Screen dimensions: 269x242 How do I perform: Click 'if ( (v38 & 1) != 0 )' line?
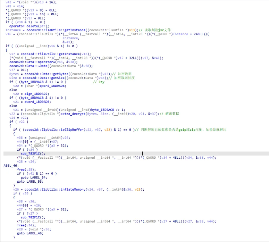[x=25, y=22]
